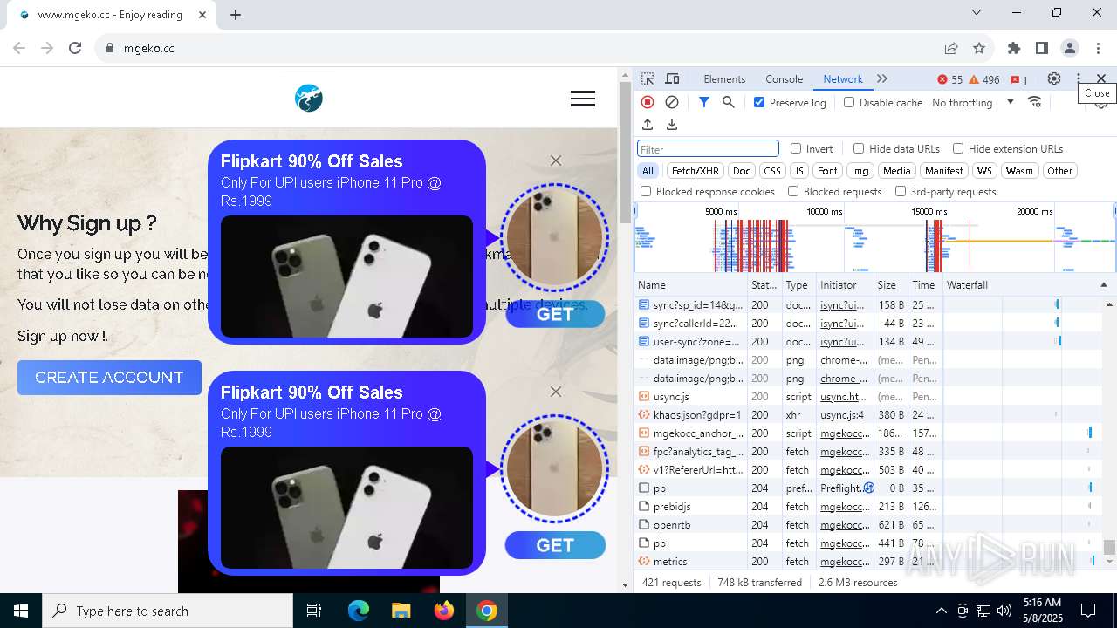Screen dimensions: 1117x628
Task: Click the mgeko site logo
Action: [x=309, y=99]
